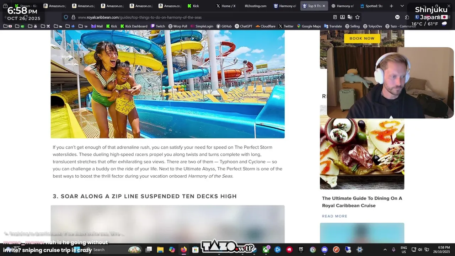Image resolution: width=455 pixels, height=256 pixels.
Task: Click the BOOK NOW button
Action: pos(362,38)
